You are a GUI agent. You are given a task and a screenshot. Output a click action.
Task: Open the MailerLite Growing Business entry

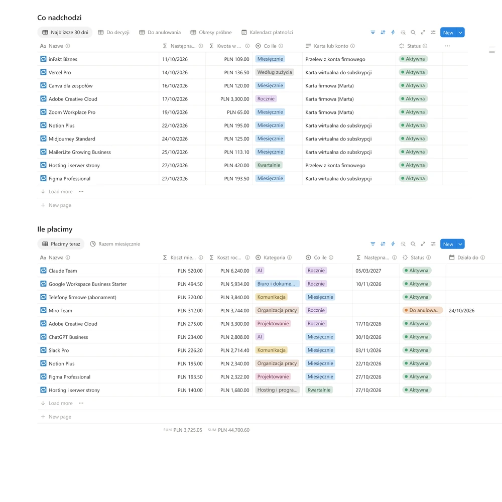(x=80, y=152)
